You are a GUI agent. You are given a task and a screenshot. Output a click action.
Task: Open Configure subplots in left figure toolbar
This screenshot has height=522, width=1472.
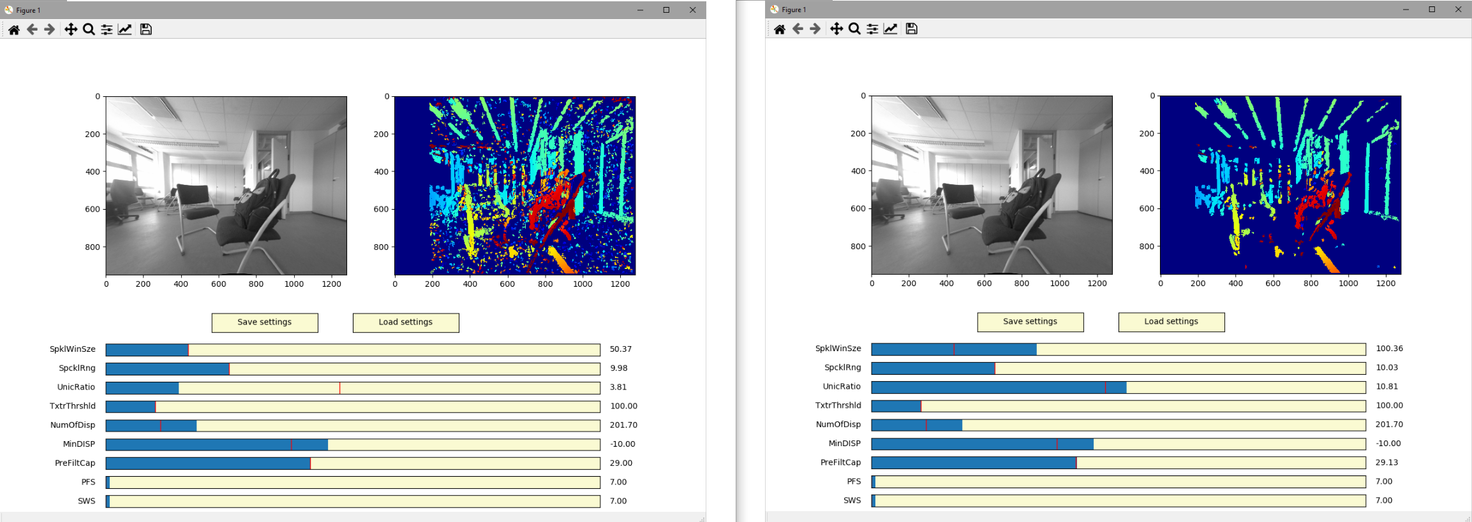(107, 29)
